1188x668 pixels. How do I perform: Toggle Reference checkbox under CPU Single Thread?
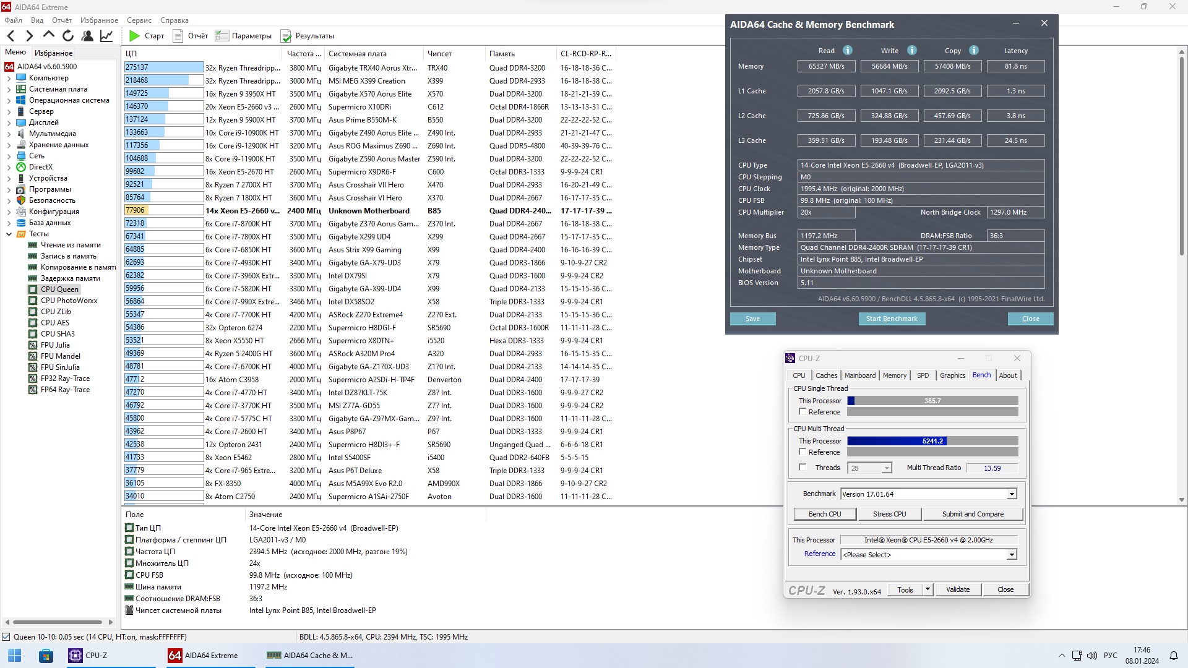coord(803,412)
